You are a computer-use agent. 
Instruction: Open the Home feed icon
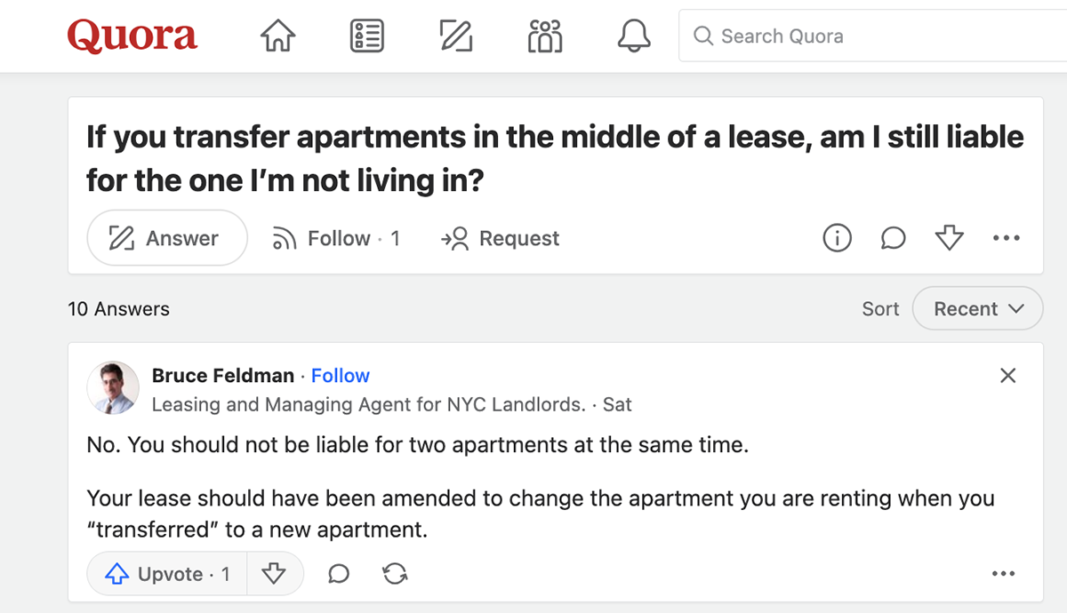point(277,36)
